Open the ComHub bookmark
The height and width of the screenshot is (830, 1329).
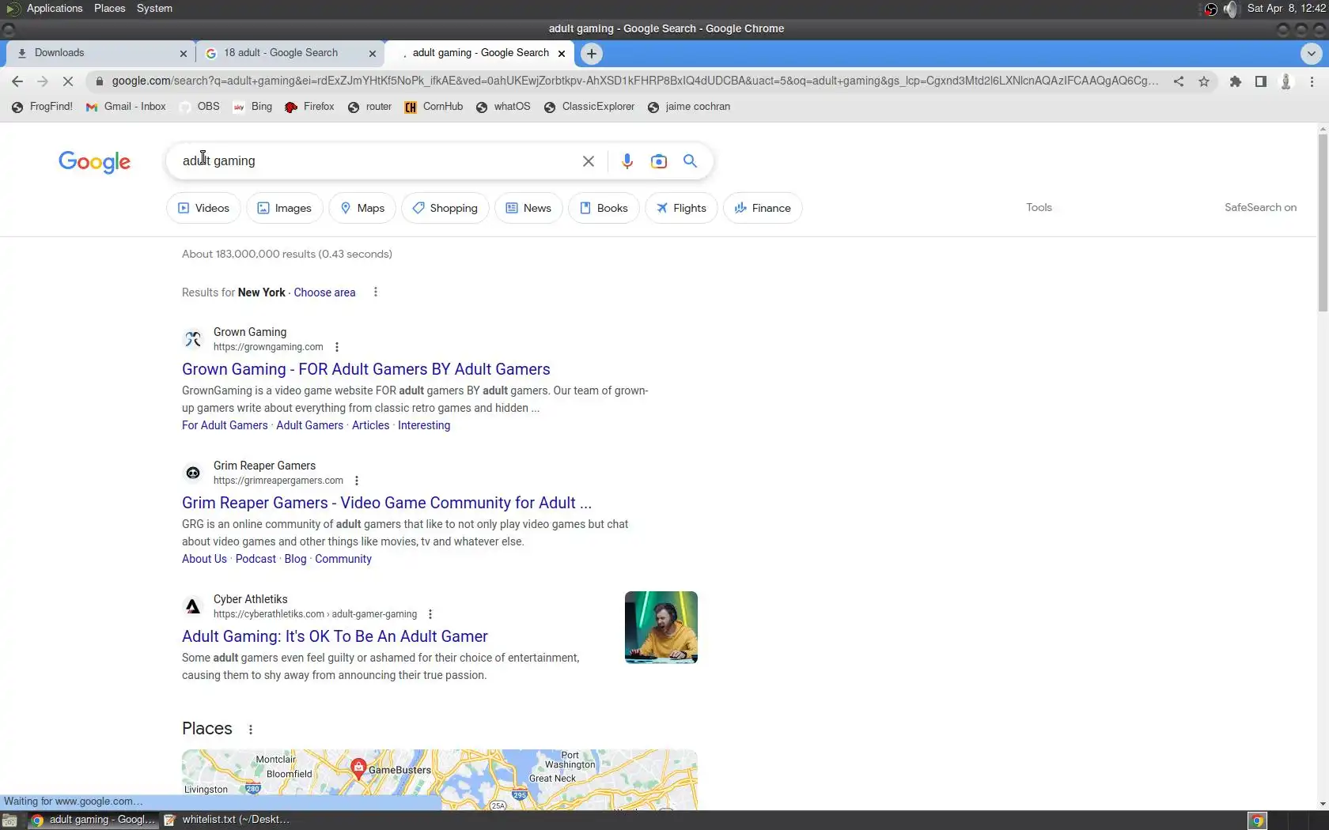pyautogui.click(x=434, y=107)
